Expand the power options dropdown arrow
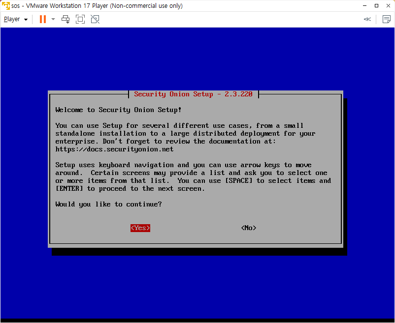Viewport: 395px width, 323px height. tap(53, 19)
